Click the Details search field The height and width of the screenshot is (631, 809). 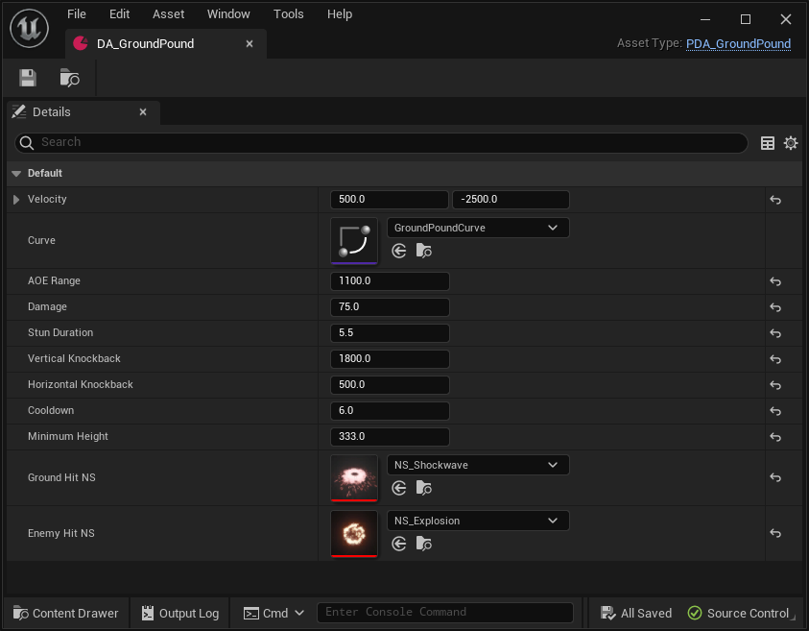[x=381, y=142]
